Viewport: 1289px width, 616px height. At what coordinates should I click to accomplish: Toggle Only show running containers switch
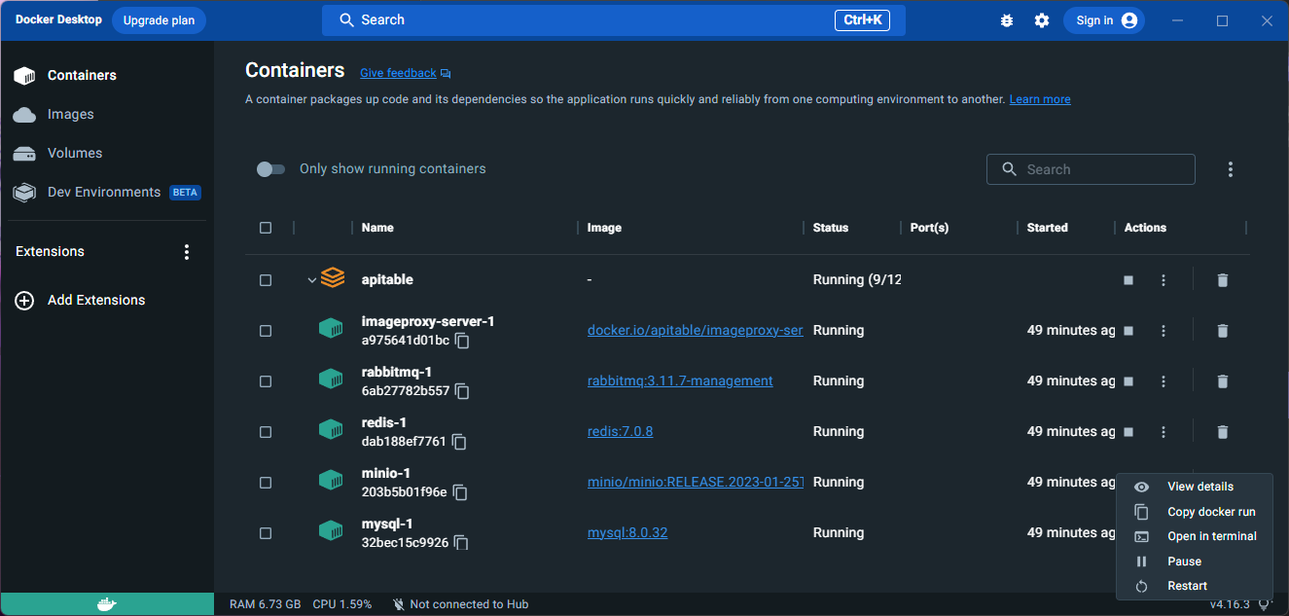point(270,169)
